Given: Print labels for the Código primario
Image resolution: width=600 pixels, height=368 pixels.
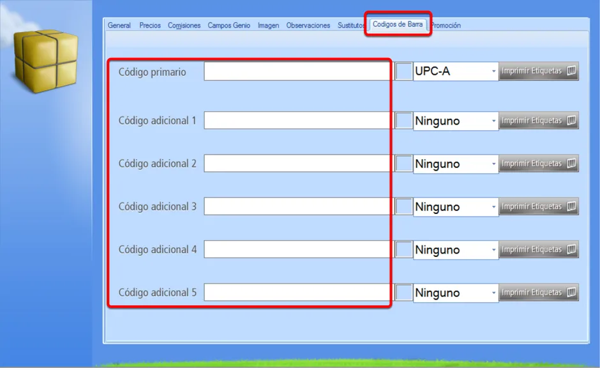Looking at the screenshot, I should coord(539,71).
